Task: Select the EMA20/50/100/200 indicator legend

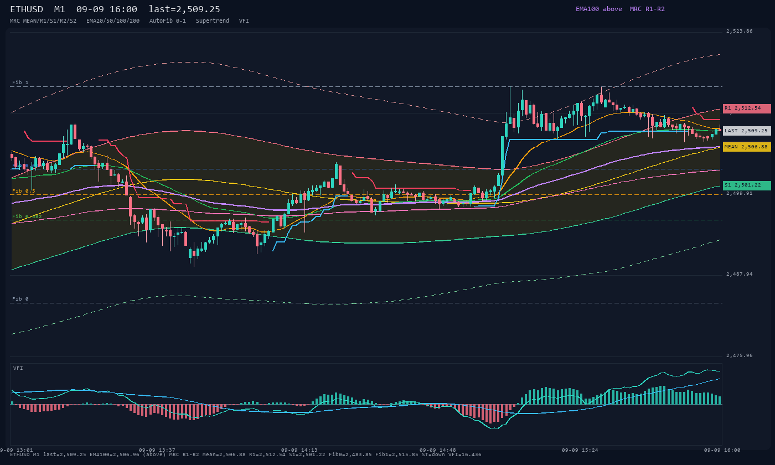Action: [113, 20]
